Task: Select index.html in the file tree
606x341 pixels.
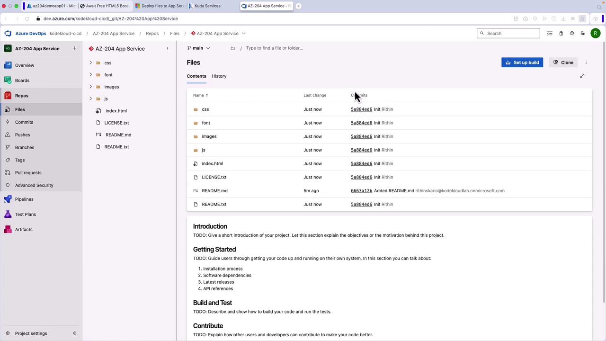Action: 116,111
